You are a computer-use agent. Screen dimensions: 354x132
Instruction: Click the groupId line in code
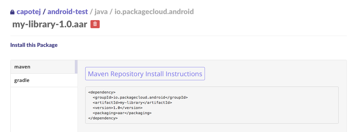[x=140, y=97]
